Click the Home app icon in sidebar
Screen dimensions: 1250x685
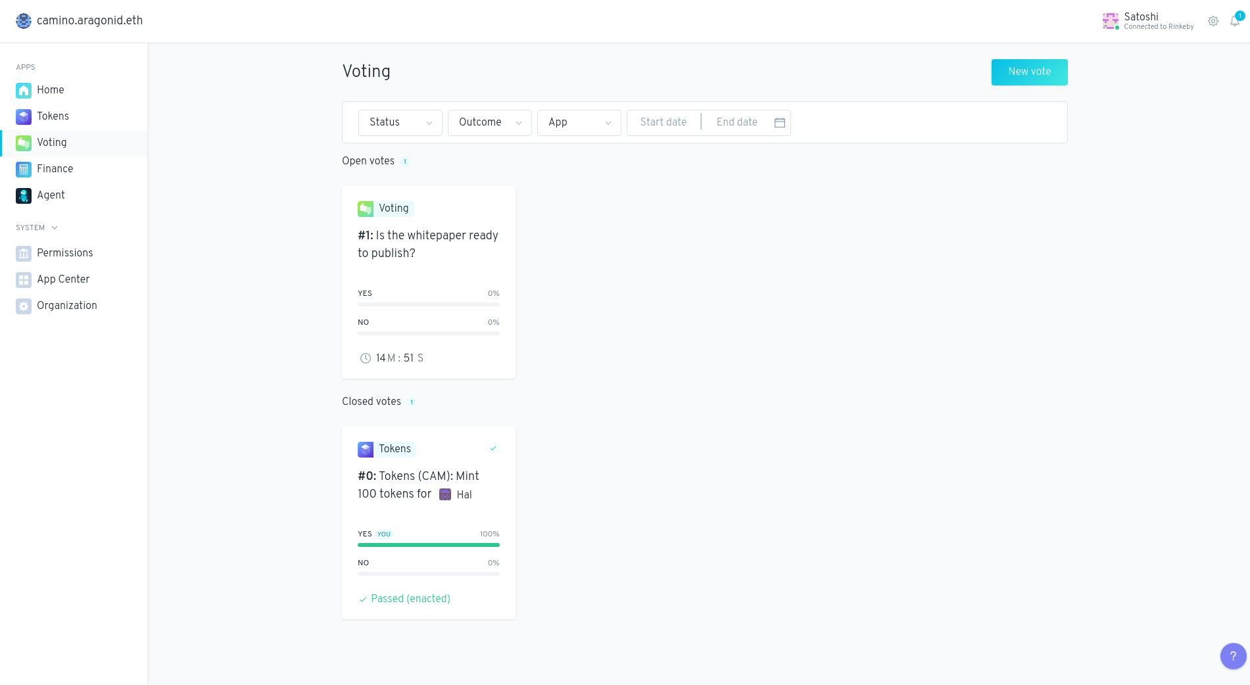pos(24,90)
